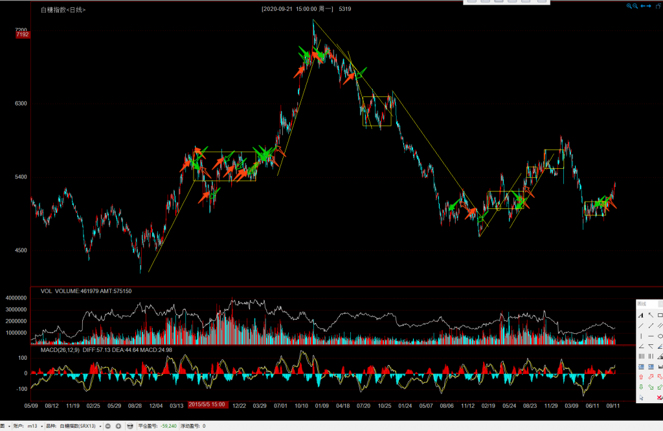Choose the rectangle drawing tool
The height and width of the screenshot is (431, 663).
[x=659, y=315]
